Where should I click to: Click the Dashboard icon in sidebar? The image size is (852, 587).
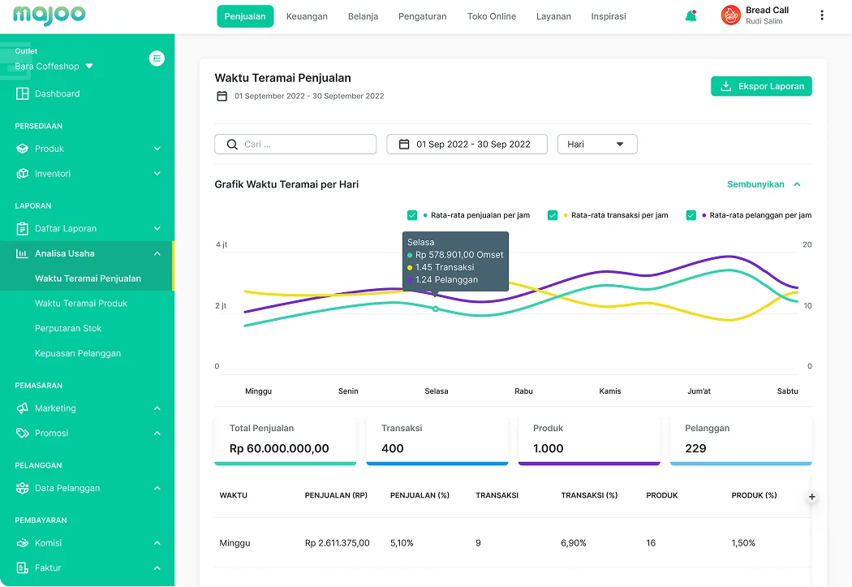point(22,93)
